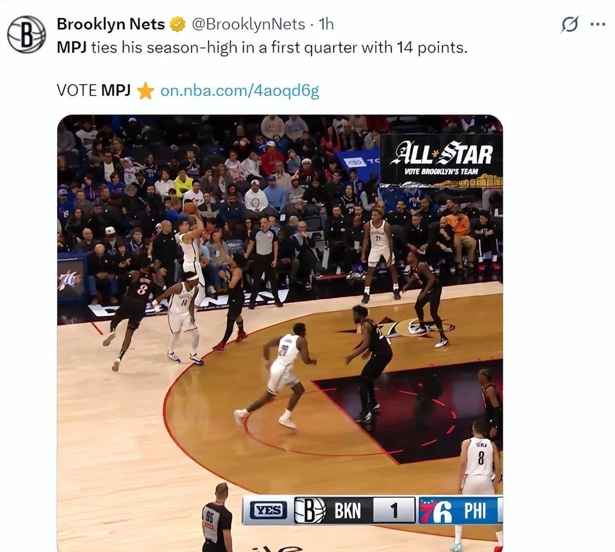Click the tweet text about 14 points
This screenshot has height=552, width=615.
(x=262, y=48)
